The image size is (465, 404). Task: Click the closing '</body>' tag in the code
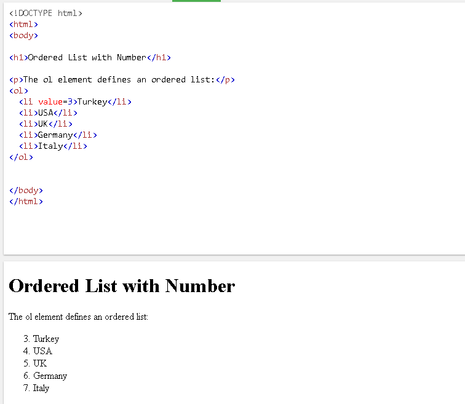[26, 190]
